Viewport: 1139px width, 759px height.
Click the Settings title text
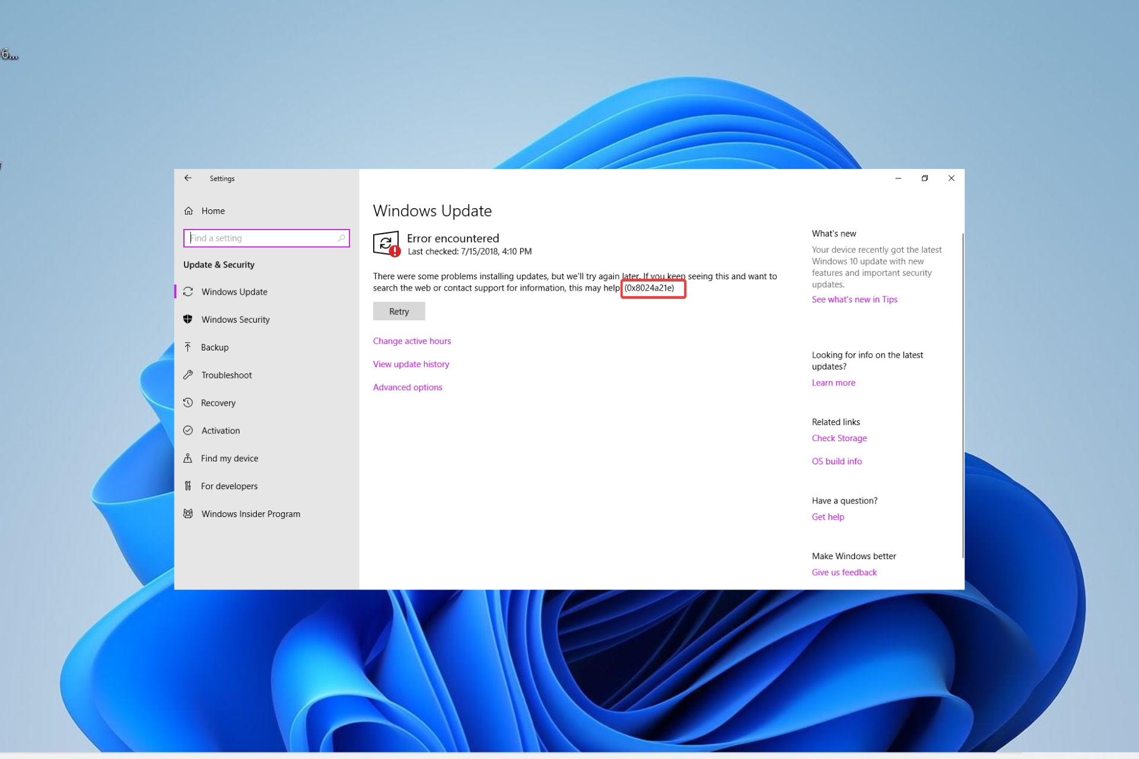pyautogui.click(x=222, y=178)
